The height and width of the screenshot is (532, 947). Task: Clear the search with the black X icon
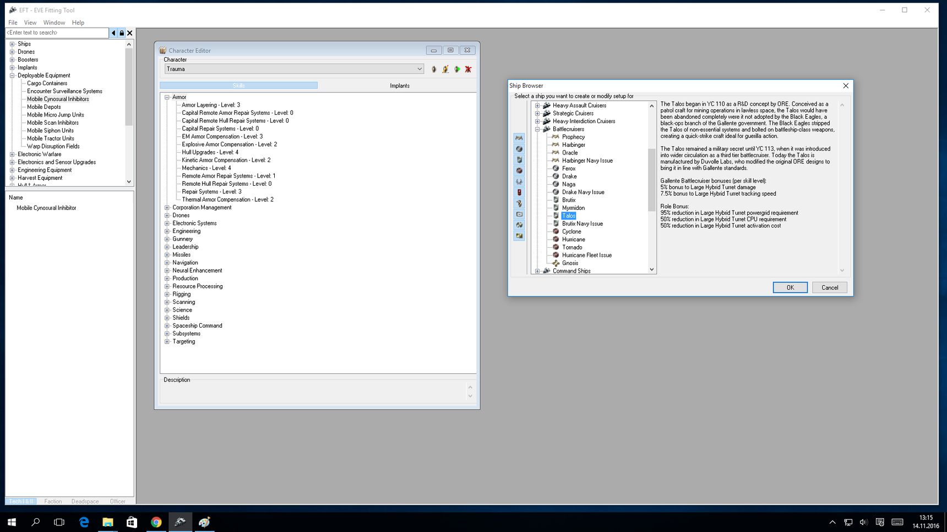pos(130,33)
